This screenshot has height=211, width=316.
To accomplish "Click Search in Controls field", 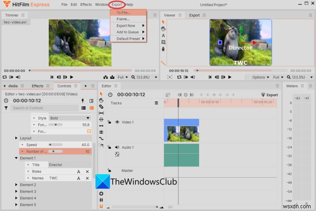I will [x=44, y=108].
